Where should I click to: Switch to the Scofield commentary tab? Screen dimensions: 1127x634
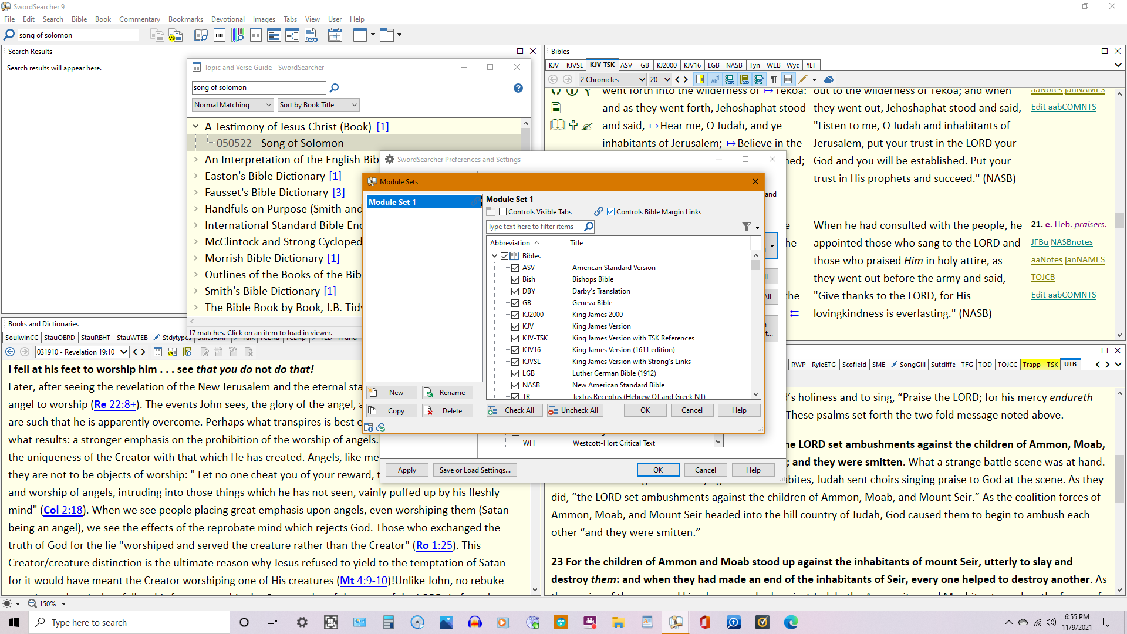[854, 365]
